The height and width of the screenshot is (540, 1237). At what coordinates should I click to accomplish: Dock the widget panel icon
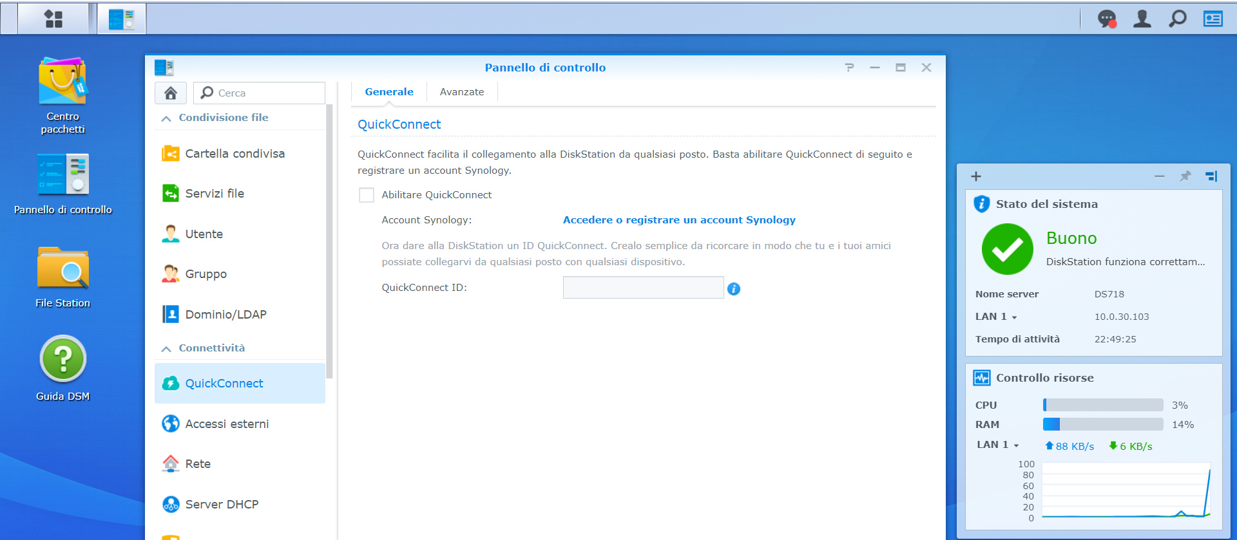(x=1211, y=176)
